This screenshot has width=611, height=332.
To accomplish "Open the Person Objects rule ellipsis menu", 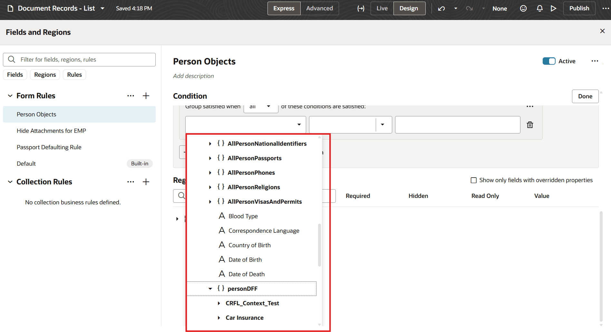I will (595, 61).
